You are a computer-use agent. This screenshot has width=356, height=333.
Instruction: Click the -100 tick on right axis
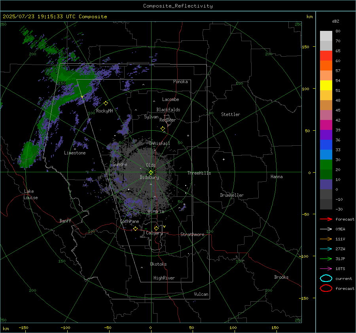303,256
